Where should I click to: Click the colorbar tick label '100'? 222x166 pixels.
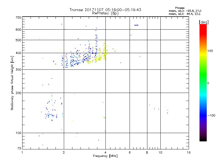[x=210, y=51]
